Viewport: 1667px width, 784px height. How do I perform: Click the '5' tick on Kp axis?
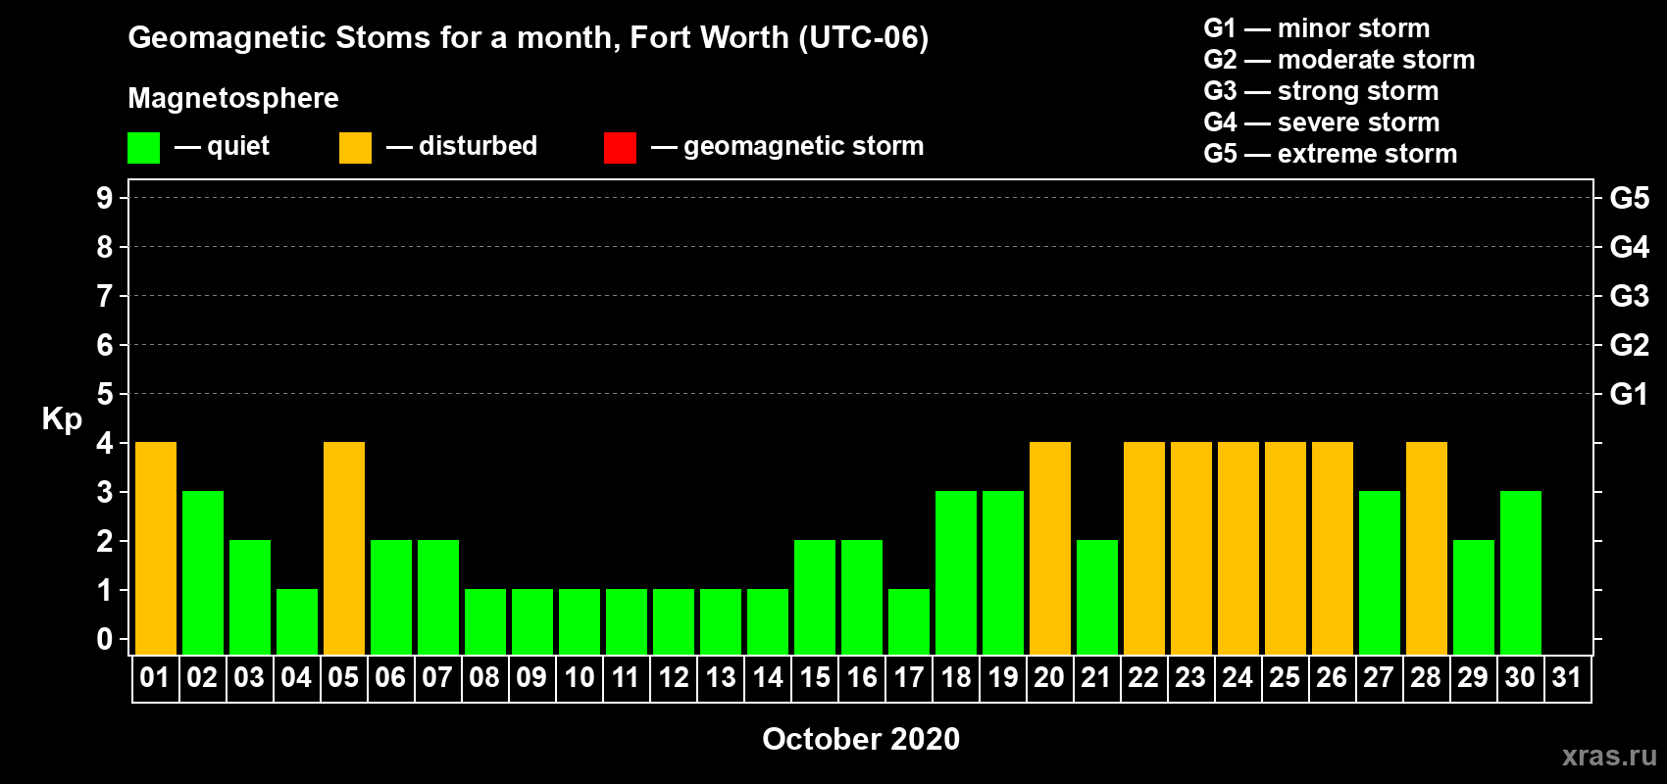click(105, 394)
